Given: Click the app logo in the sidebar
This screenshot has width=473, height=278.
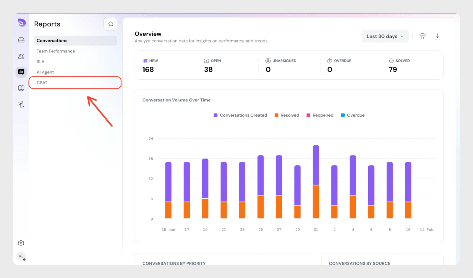Looking at the screenshot, I should pos(22,23).
